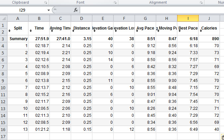Open the Alignment group dialog launcher
Screen dimensions: 224x140
(x=201, y=3)
